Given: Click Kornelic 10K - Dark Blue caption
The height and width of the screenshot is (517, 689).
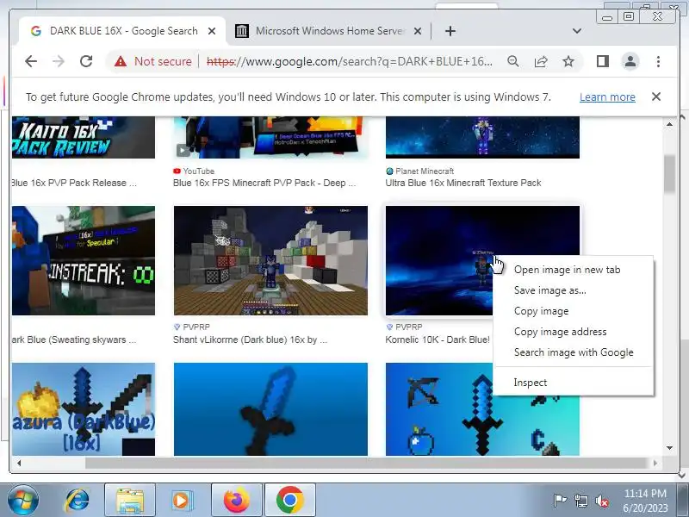Looking at the screenshot, I should click(x=438, y=339).
